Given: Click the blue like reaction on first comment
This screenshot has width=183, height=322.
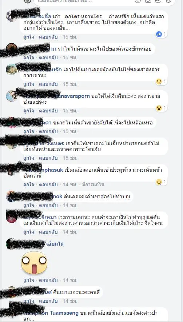Looking at the screenshot, I should pyautogui.click(x=159, y=34).
